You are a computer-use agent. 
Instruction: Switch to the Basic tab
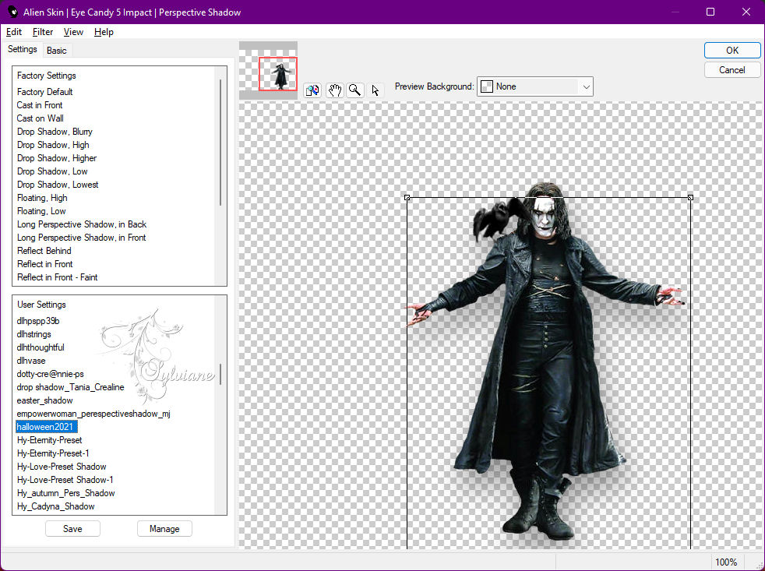pyautogui.click(x=57, y=51)
